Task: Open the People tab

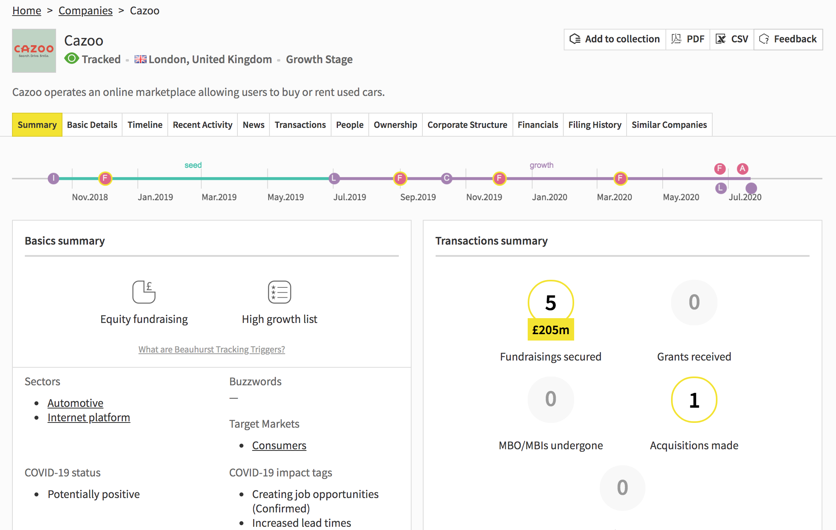Action: [350, 125]
